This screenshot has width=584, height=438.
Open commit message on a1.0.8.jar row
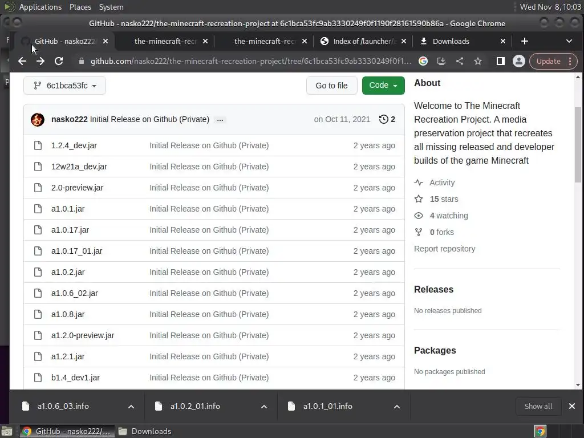(209, 314)
